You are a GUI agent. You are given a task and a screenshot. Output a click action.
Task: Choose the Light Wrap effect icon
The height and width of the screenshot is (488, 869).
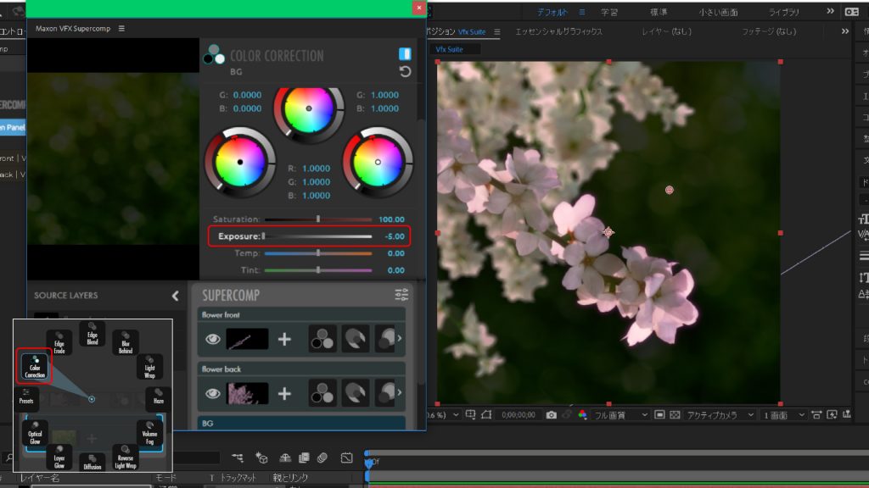pos(149,366)
